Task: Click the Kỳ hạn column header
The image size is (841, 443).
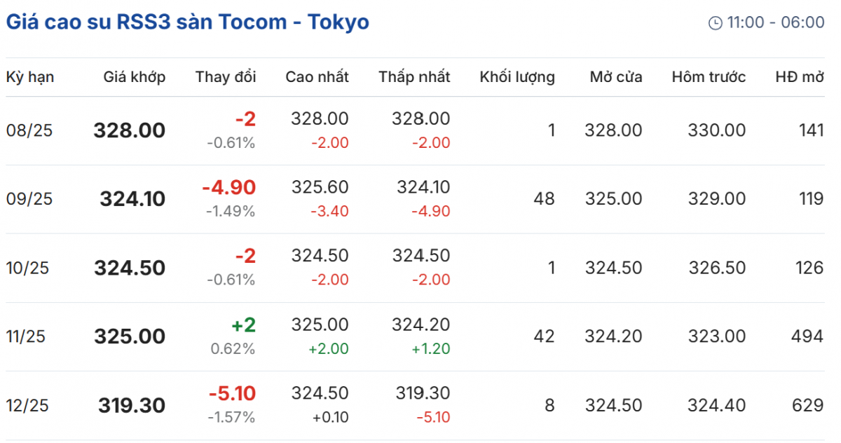Action: [30, 77]
